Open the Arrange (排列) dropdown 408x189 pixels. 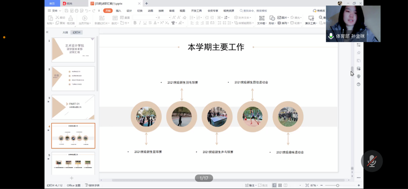coord(283,23)
